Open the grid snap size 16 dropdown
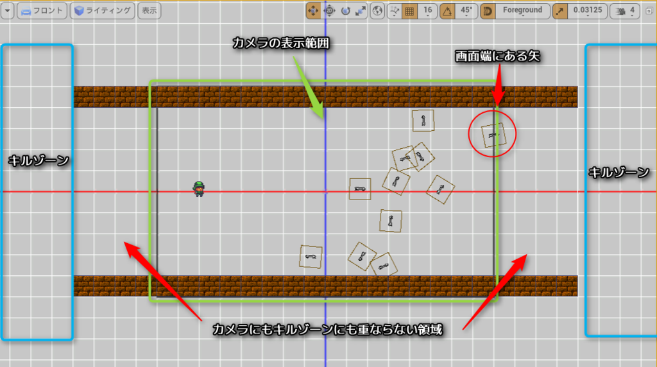Screen dimensions: 657x367 tap(427, 10)
